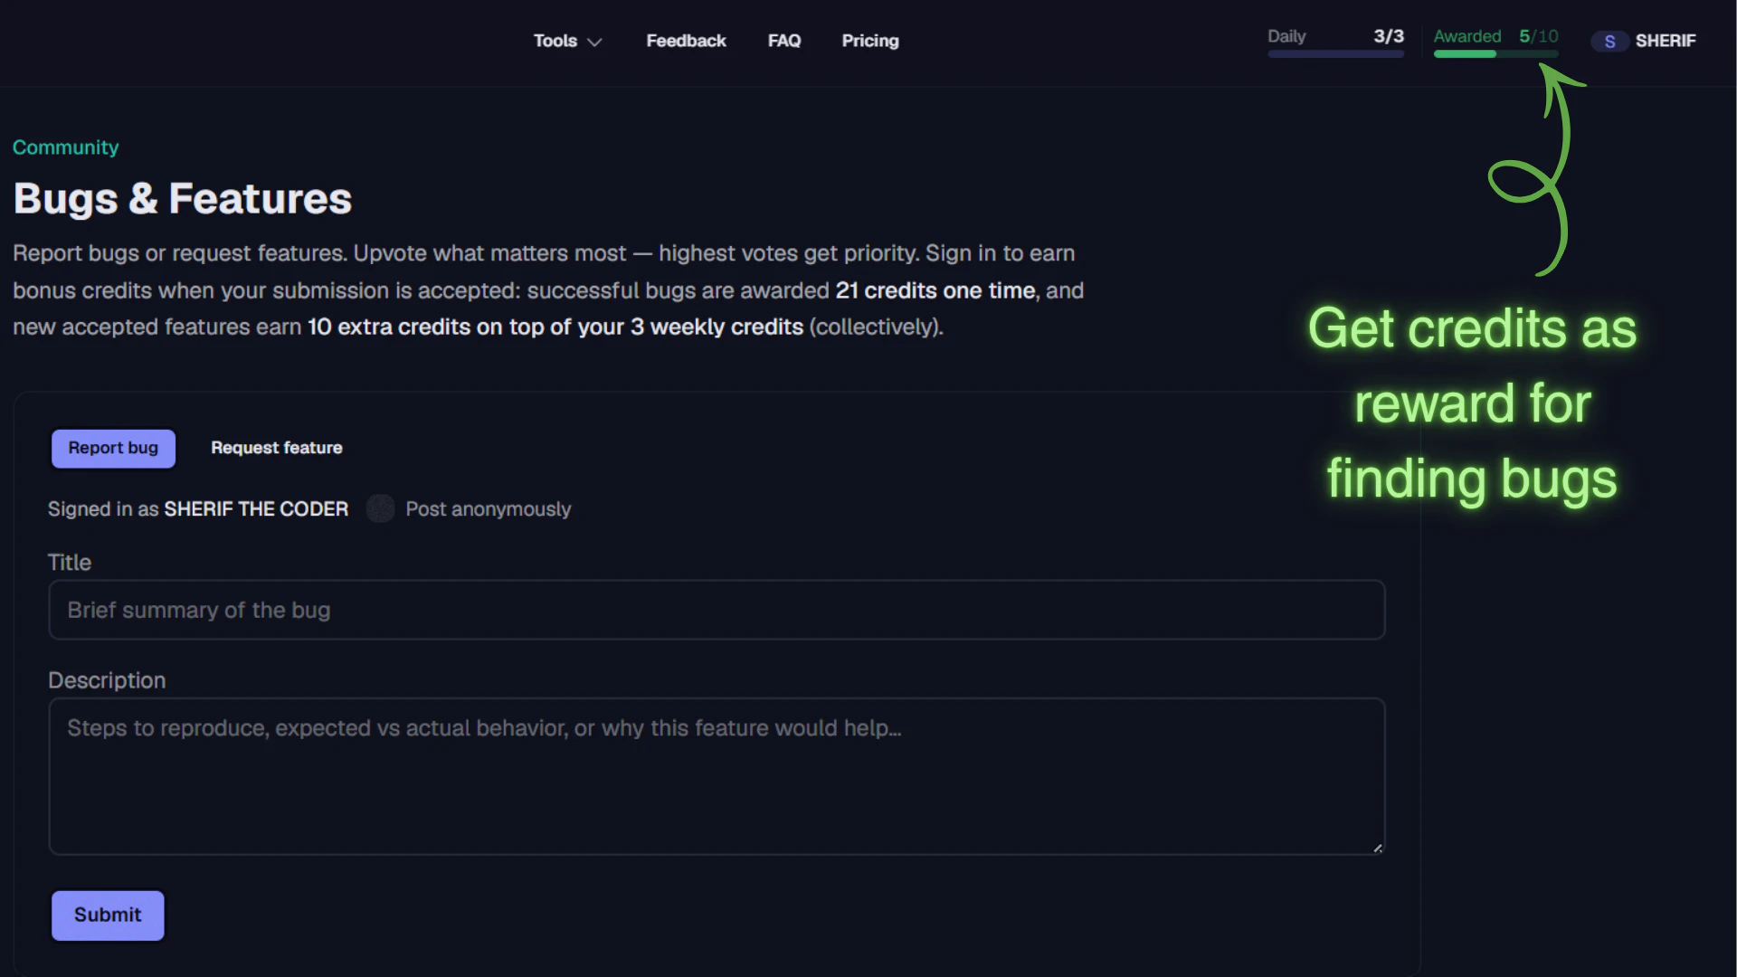Click the Description field label

point(106,680)
